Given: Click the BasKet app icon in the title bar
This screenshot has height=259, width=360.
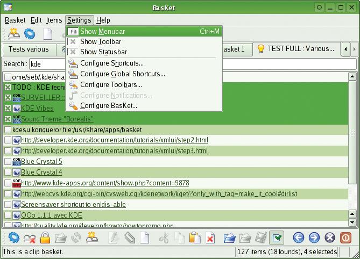Looking at the screenshot, I should pos(8,8).
